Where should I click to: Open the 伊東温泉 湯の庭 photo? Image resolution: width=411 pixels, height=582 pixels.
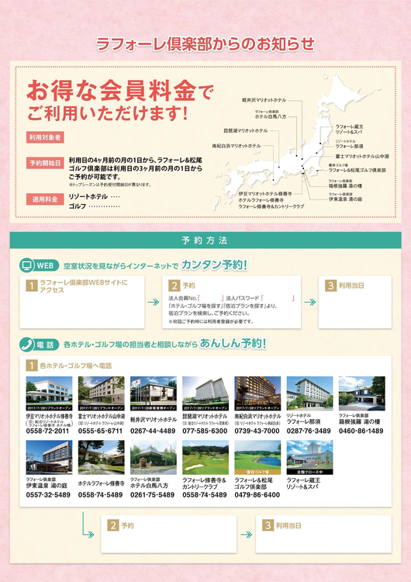49,457
